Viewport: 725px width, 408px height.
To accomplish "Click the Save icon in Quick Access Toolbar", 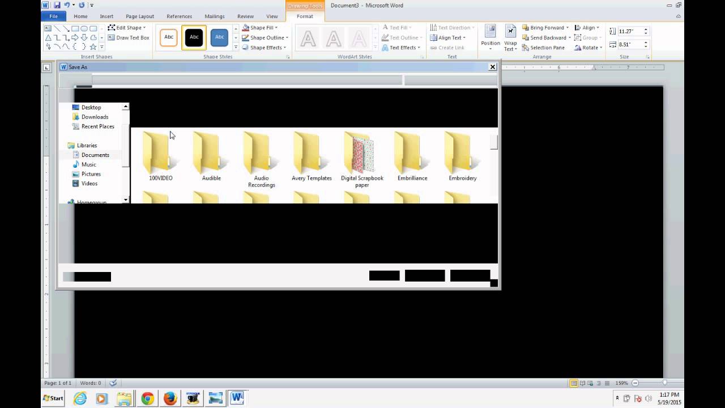I will tap(57, 5).
